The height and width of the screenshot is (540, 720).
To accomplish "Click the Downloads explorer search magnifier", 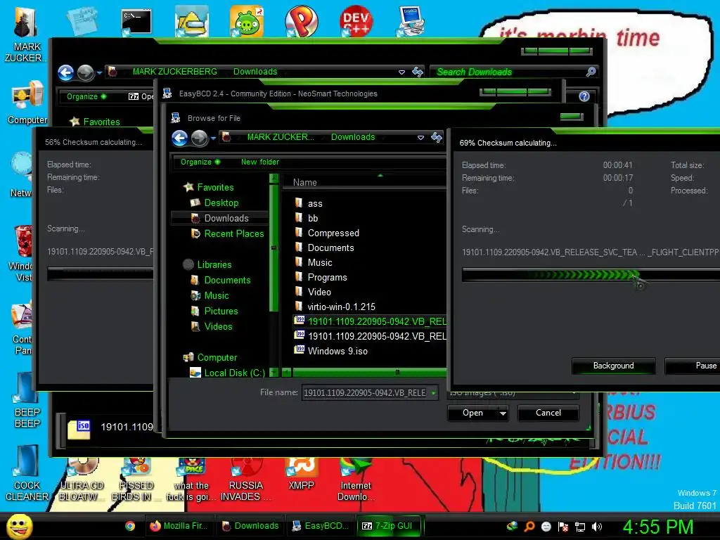I will (591, 72).
